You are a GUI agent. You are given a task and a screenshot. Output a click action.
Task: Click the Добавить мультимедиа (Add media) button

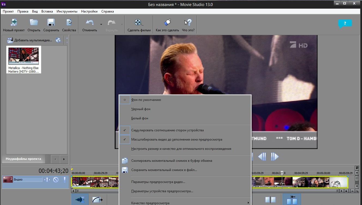click(x=29, y=40)
